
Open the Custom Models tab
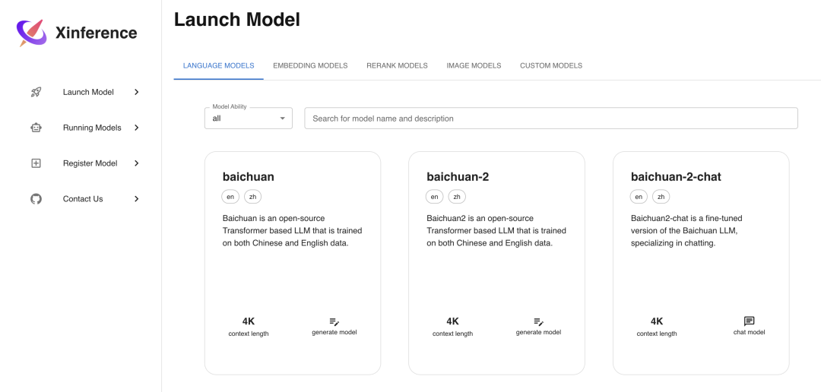(551, 66)
